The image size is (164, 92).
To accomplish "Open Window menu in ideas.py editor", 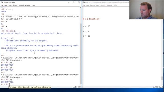I will (x=109, y=5).
